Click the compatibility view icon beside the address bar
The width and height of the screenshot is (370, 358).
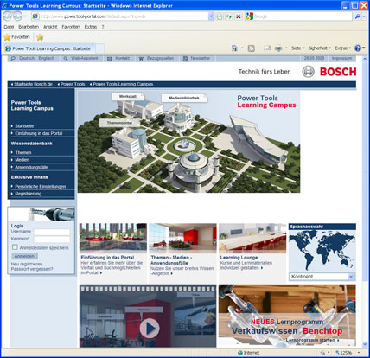(x=220, y=16)
